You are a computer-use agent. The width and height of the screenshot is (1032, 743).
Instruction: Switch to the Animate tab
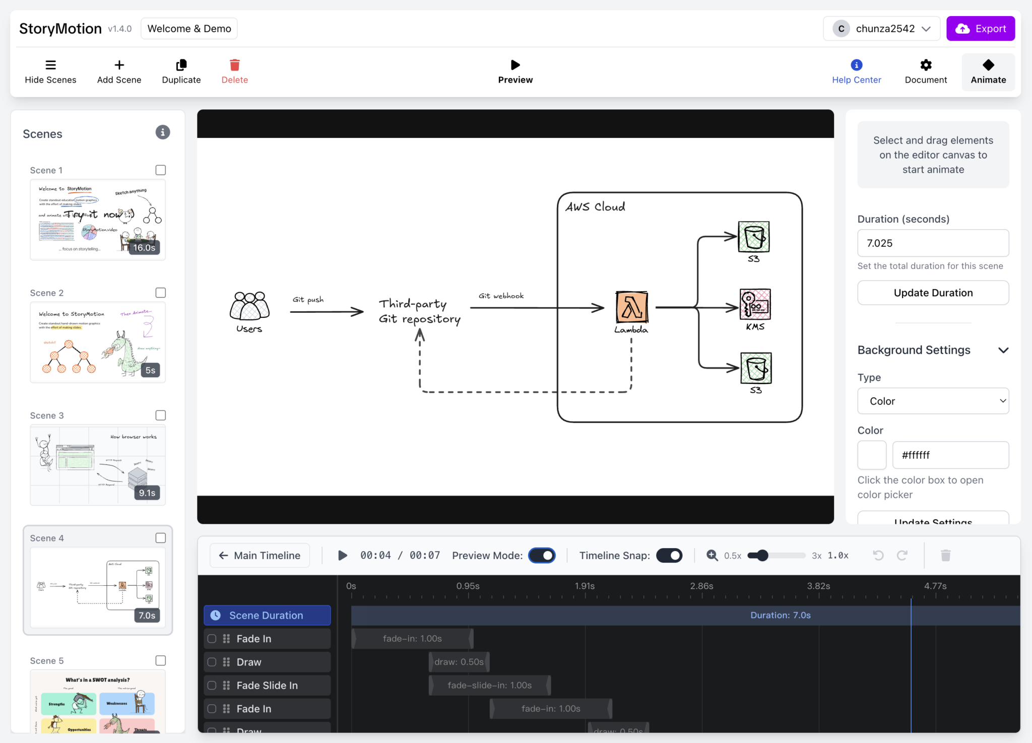988,72
